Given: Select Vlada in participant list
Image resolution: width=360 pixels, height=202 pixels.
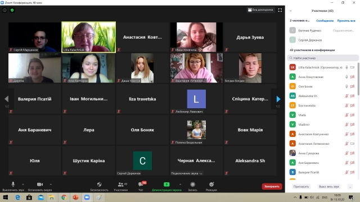Looking at the screenshot, I should [x=322, y=115].
